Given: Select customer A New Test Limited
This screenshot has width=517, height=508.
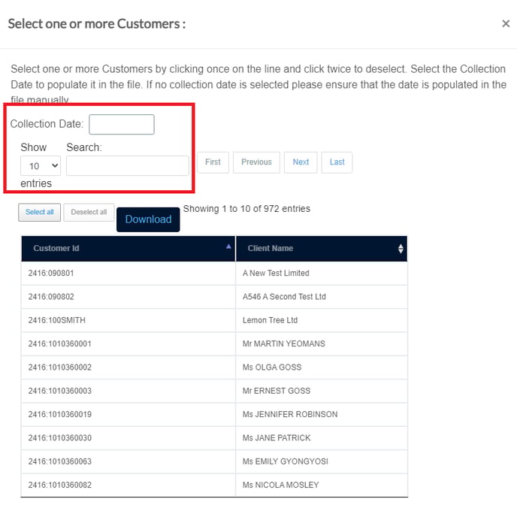Looking at the screenshot, I should tap(214, 274).
